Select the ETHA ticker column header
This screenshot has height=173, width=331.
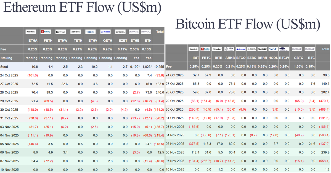coord(33,40)
